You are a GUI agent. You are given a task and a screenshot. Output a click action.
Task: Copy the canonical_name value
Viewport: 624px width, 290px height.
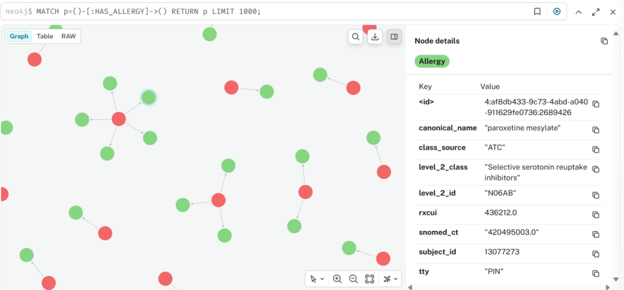click(596, 130)
